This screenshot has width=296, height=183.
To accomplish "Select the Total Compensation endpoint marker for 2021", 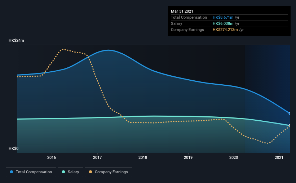I will [x=290, y=113].
